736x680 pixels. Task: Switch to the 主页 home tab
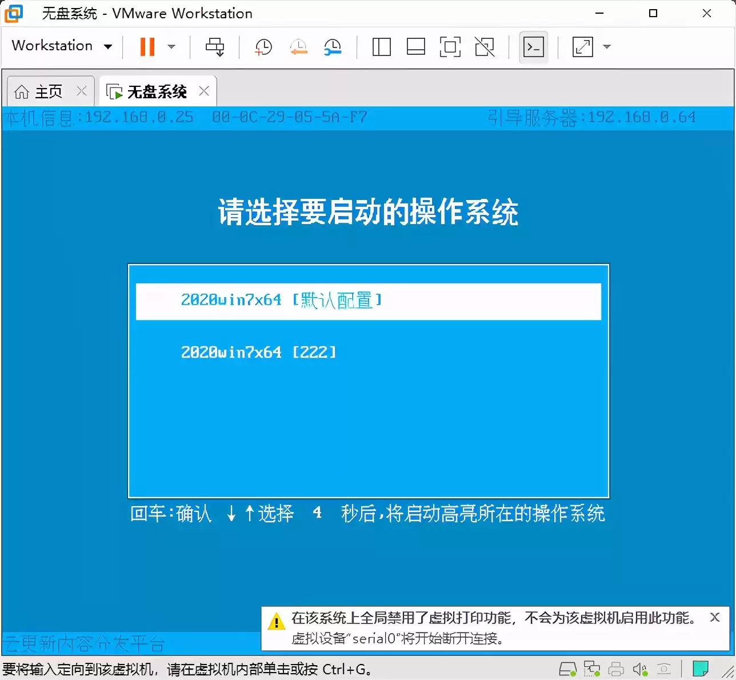click(x=44, y=91)
